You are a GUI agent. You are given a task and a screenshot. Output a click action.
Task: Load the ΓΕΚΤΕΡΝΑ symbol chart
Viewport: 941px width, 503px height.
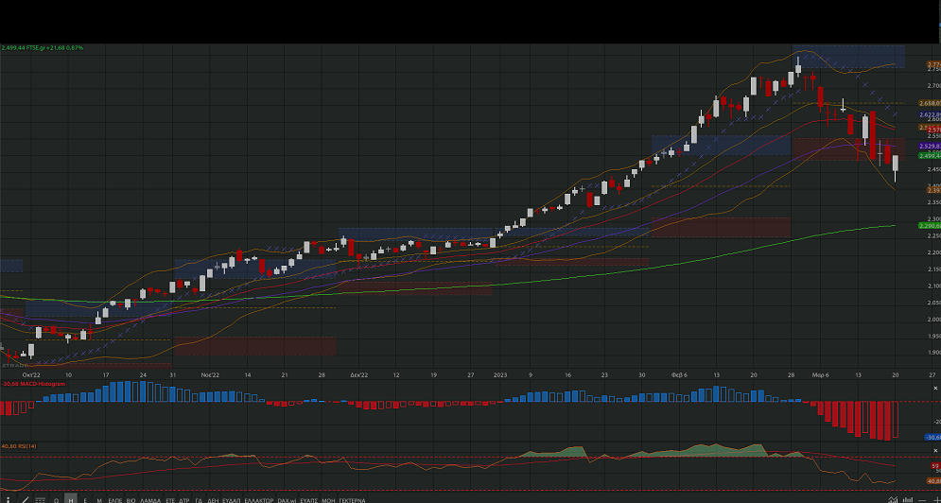click(x=352, y=500)
